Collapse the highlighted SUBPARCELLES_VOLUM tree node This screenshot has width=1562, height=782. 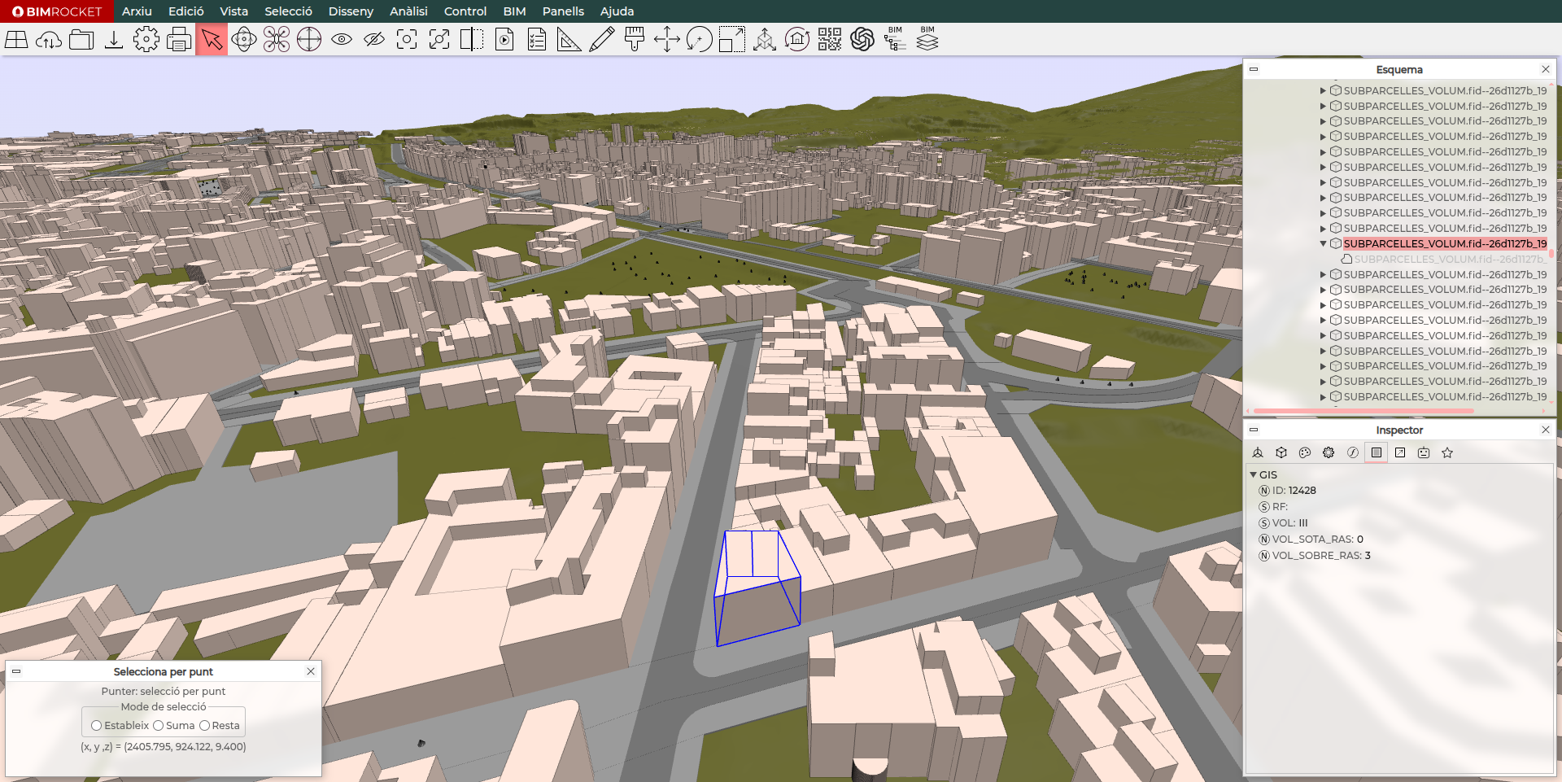1323,243
